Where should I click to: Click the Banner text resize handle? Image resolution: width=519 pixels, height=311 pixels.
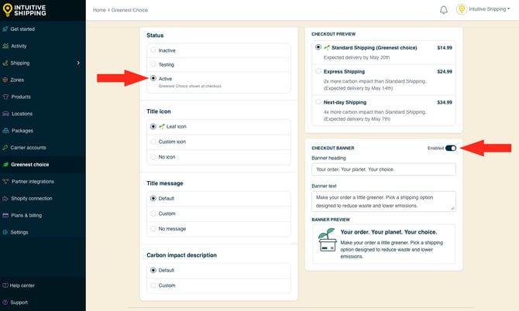point(452,208)
